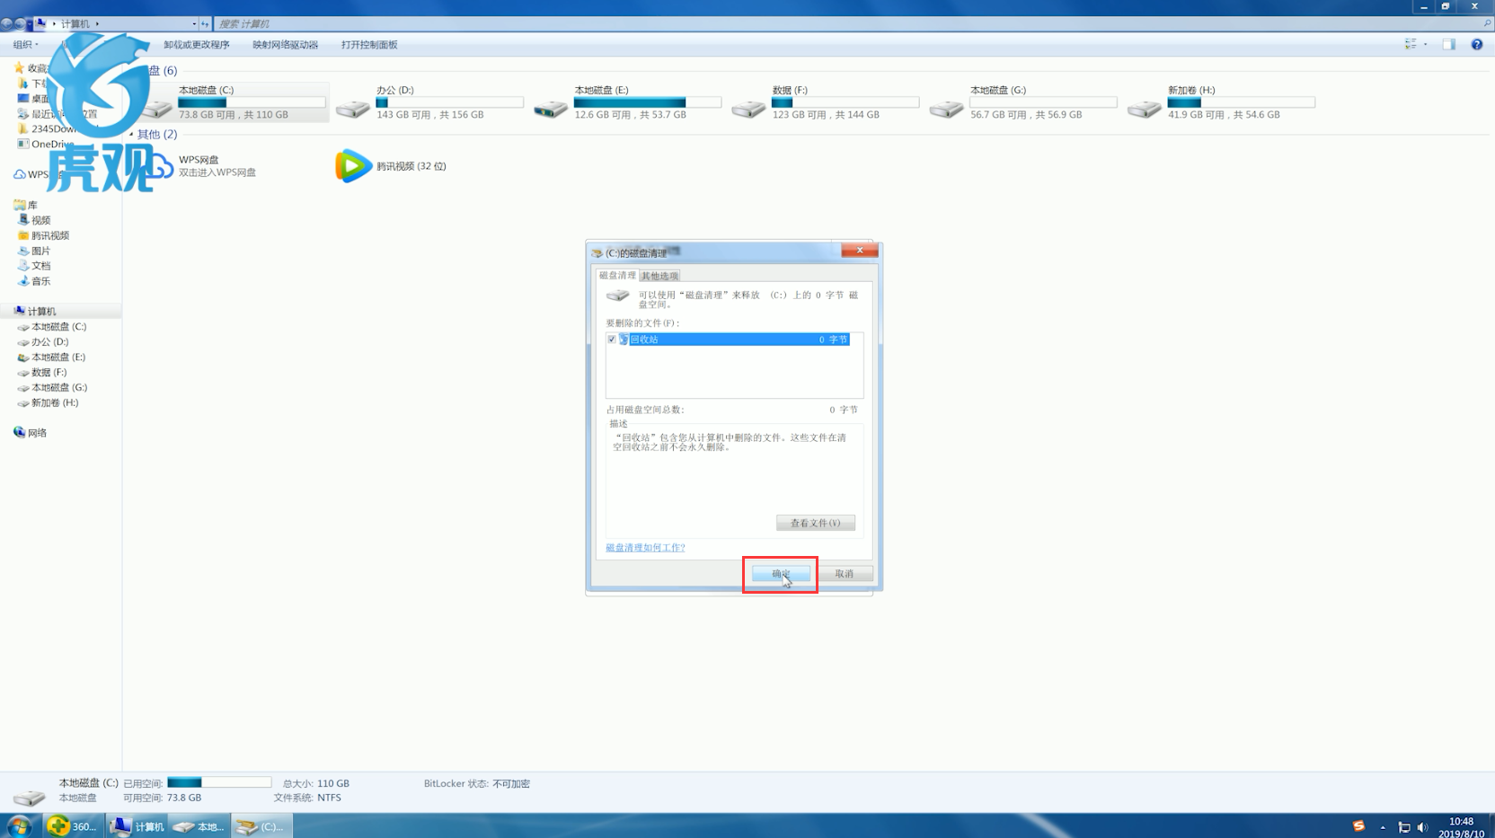Select the 新加卷 (H:) drive icon

coord(1144,109)
